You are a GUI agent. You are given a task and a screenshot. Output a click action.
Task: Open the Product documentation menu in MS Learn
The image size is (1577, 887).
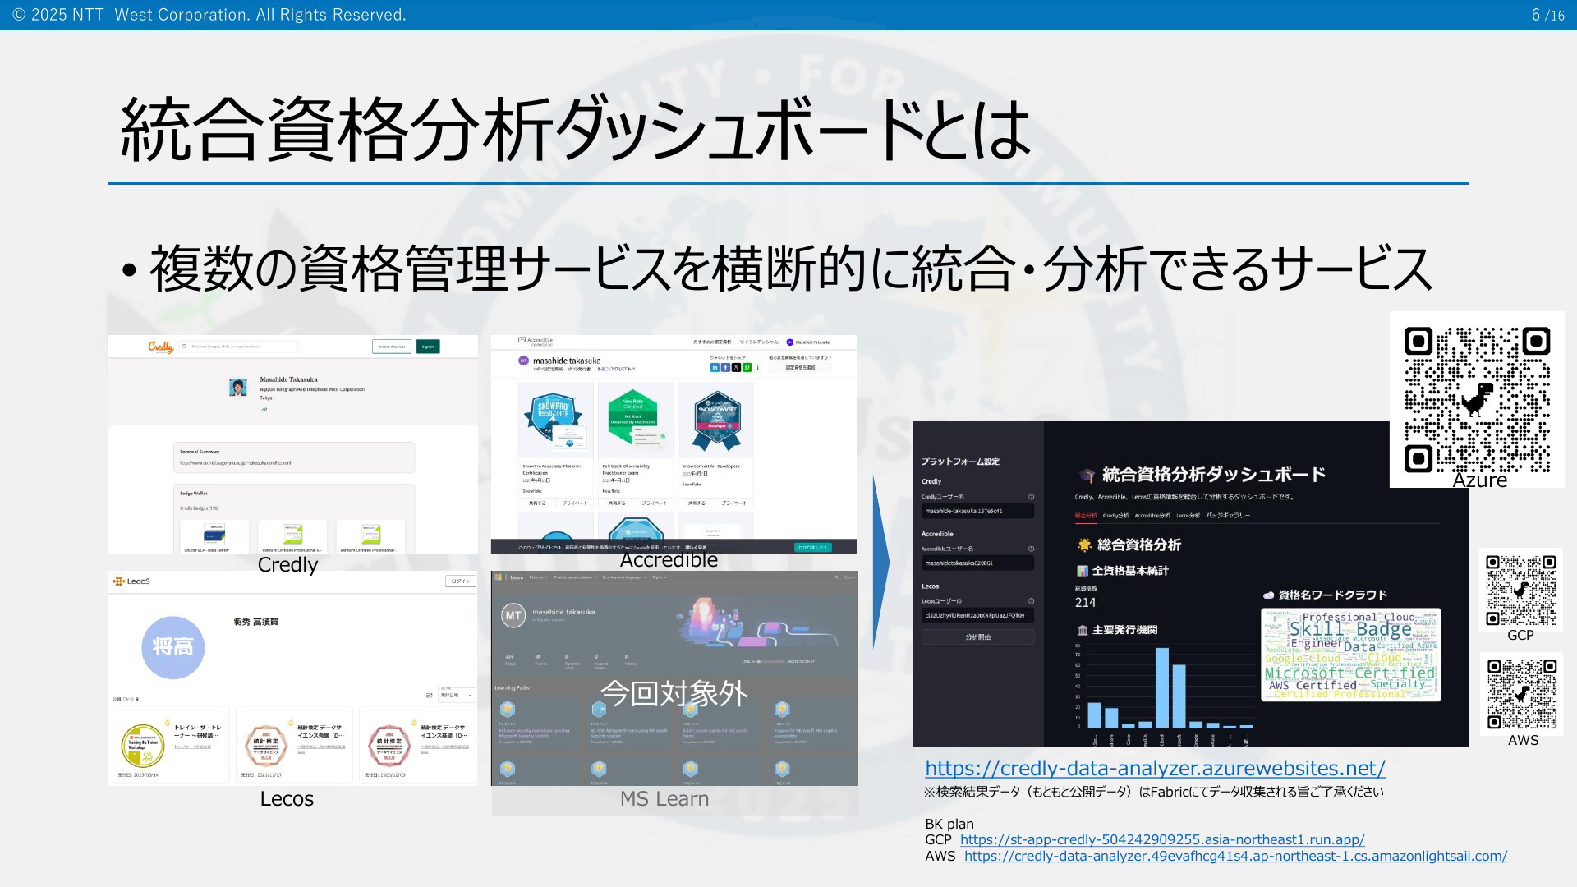(576, 577)
